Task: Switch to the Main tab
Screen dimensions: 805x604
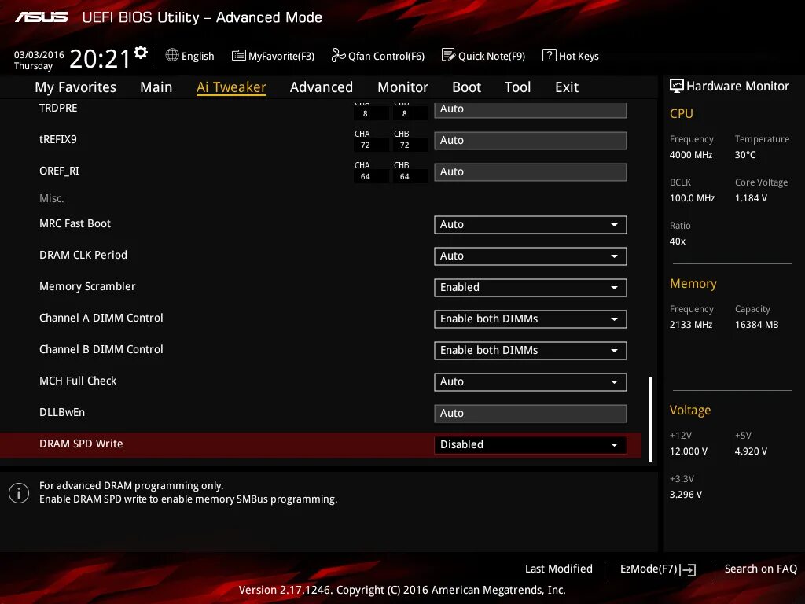Action: click(156, 87)
